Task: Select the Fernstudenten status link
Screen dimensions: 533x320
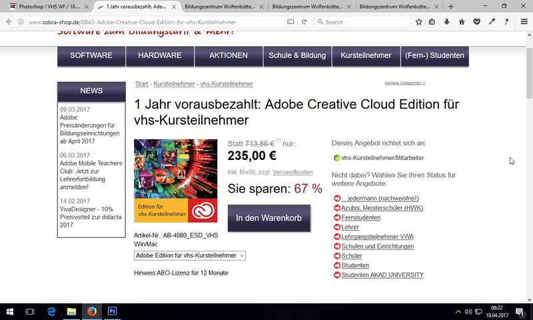Action: coord(361,217)
